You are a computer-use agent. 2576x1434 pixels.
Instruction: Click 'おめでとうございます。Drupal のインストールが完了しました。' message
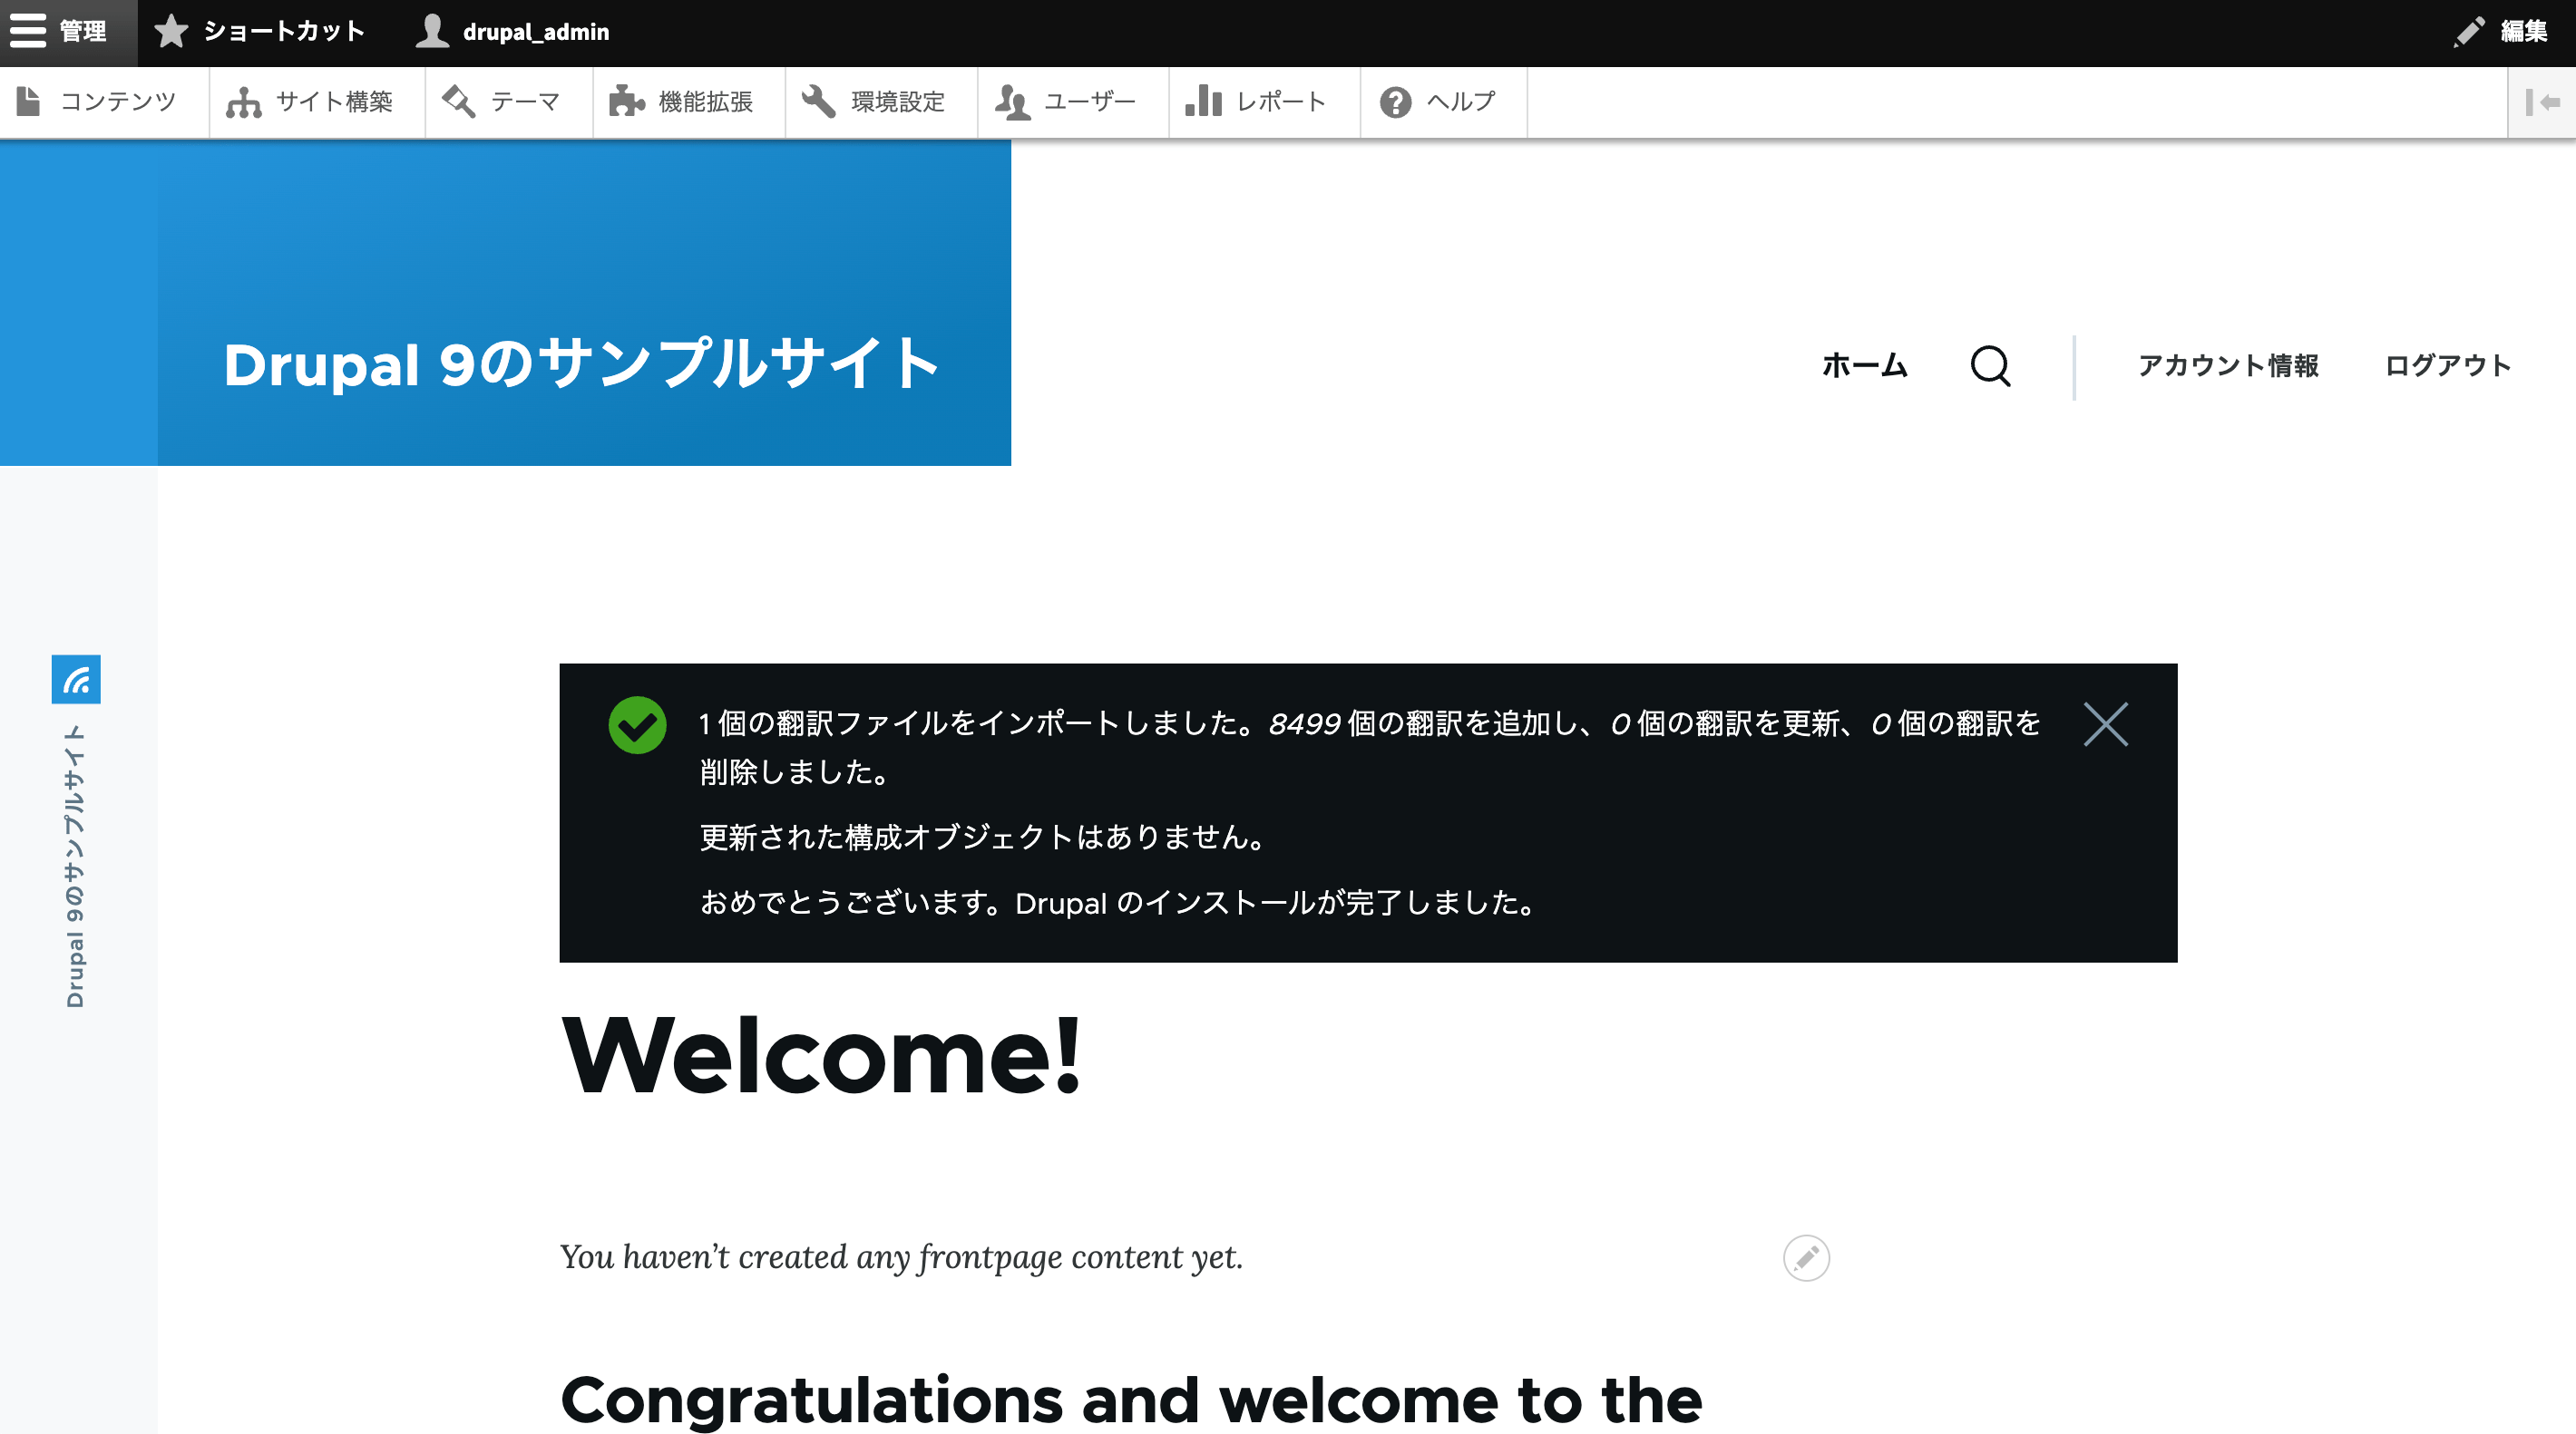(x=1119, y=904)
